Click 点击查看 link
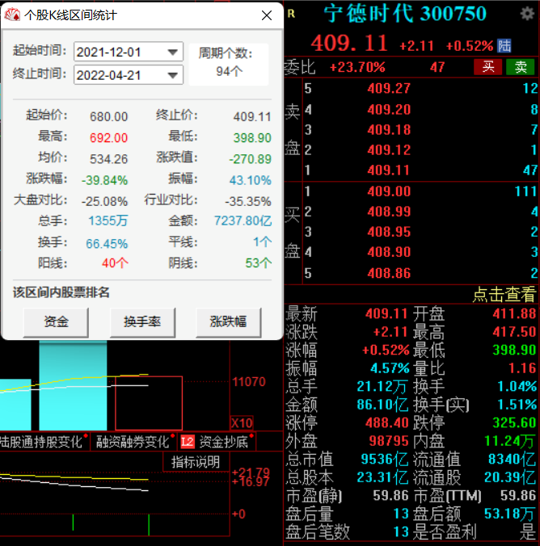 tap(504, 294)
